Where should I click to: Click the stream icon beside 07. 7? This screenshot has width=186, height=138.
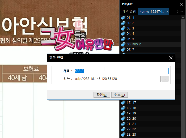[123, 50]
